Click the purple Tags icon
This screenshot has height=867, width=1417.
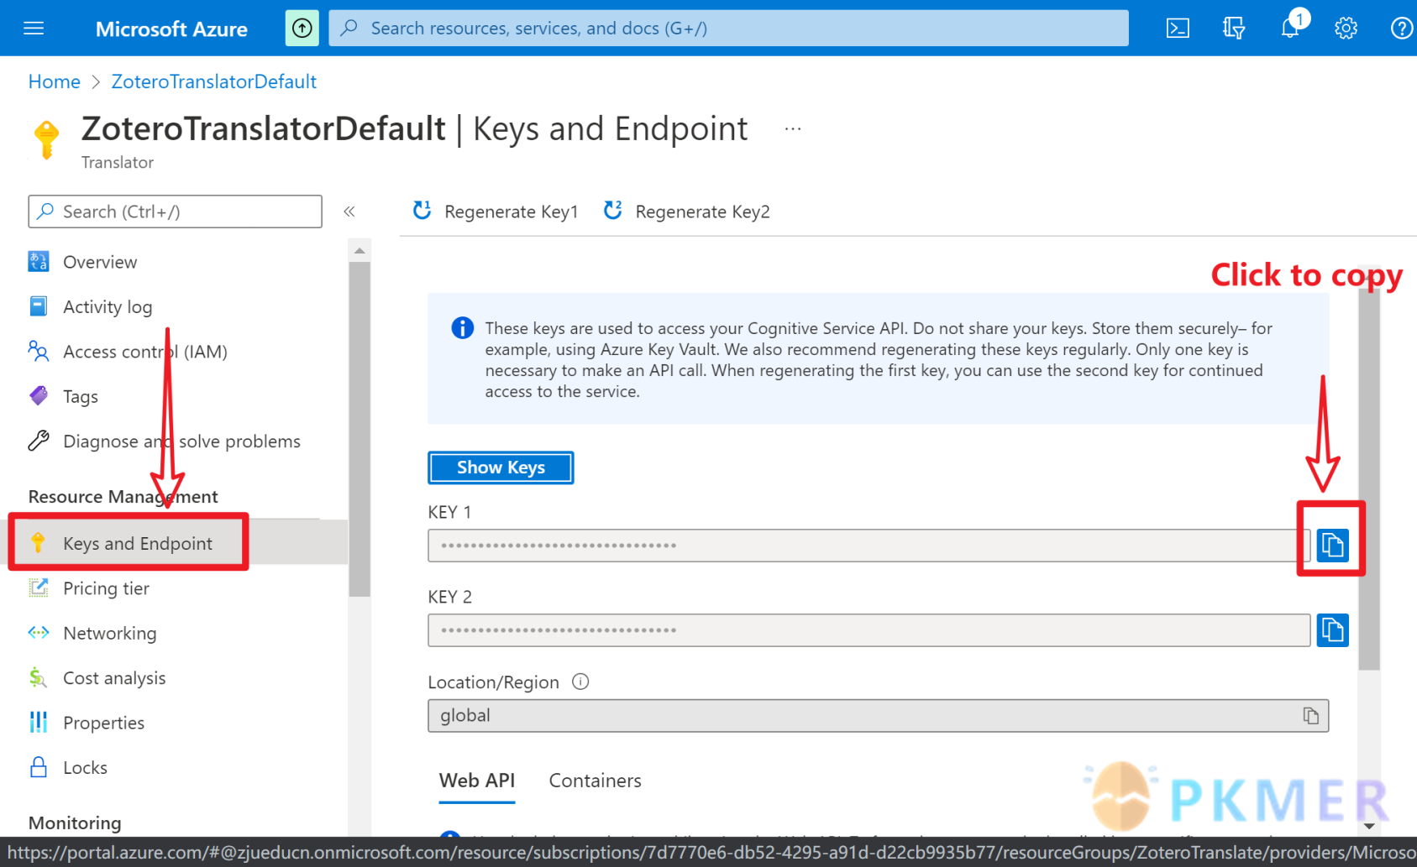(39, 396)
